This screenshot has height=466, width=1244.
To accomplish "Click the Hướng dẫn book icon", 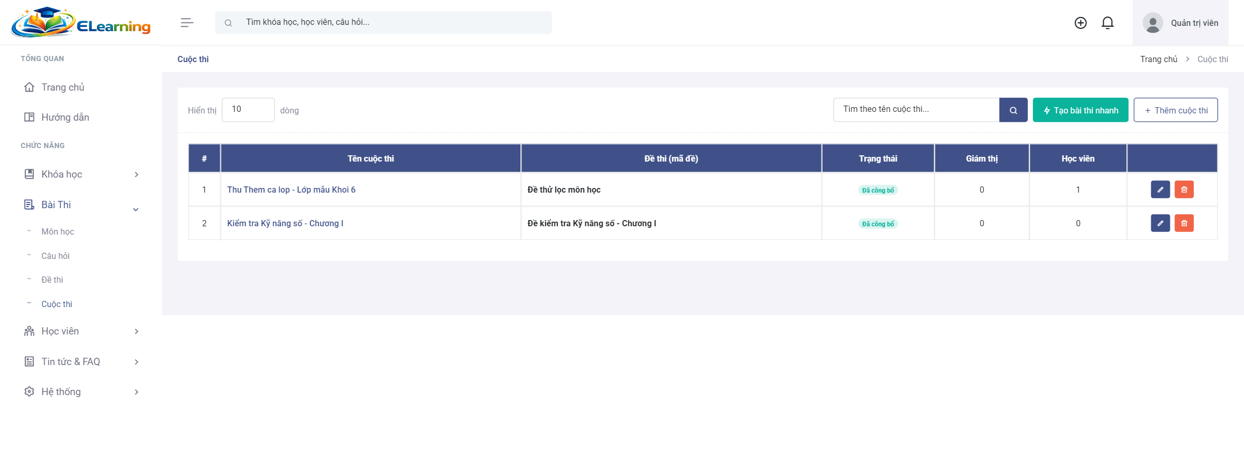I will click(30, 117).
